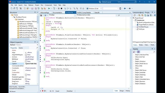Image resolution: width=165 pixels, height=93 pixels.
Task: Open the Default Layout dropdown
Action: 118,2
